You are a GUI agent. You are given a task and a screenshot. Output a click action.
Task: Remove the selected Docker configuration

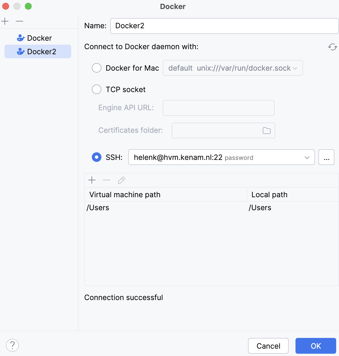(19, 21)
